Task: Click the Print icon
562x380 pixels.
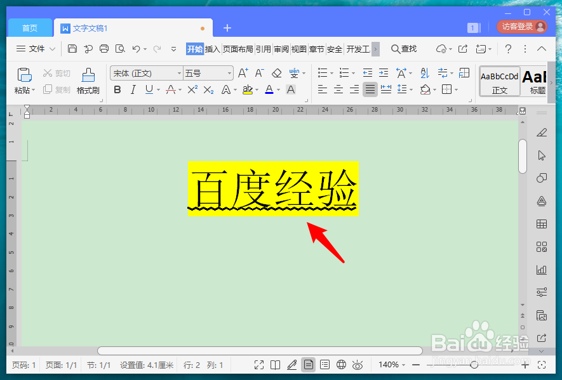Action: pyautogui.click(x=104, y=49)
